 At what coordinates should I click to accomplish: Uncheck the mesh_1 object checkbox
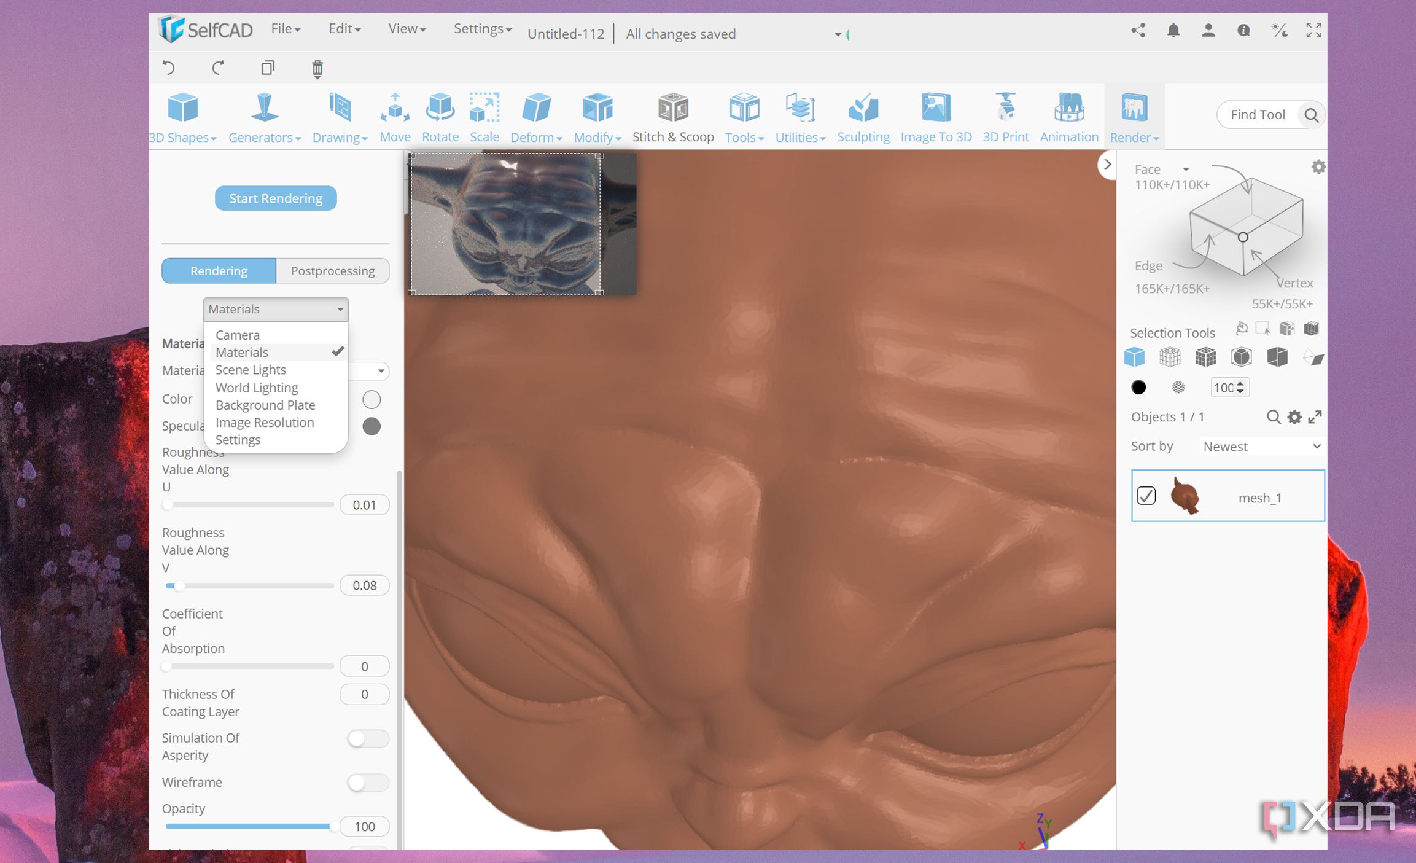[x=1146, y=495]
